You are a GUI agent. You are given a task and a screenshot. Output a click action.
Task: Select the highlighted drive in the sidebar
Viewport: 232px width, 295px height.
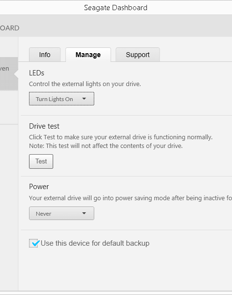pyautogui.click(x=9, y=74)
